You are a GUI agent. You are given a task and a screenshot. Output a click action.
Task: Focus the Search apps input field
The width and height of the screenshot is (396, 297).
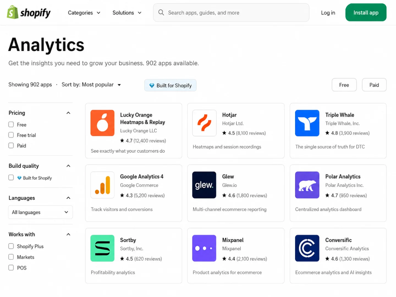231,13
